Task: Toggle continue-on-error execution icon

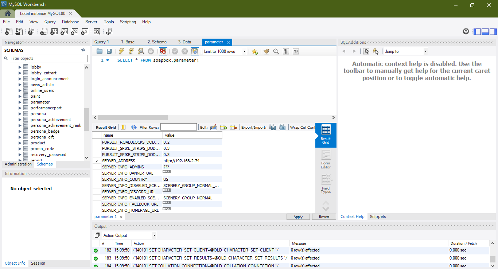Action: point(163,51)
